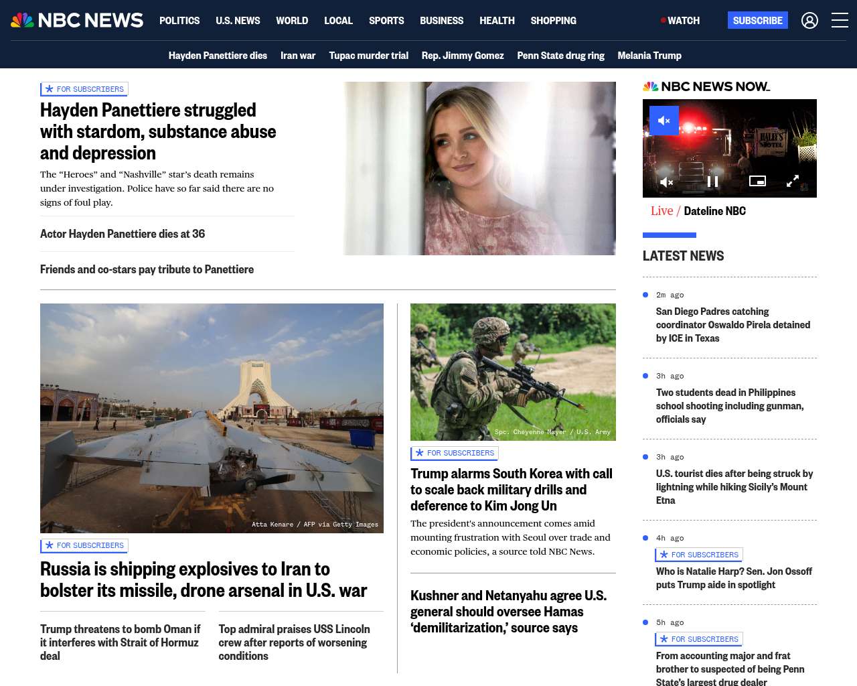Select the Iran war trending topic
857x686 pixels.
coord(298,56)
